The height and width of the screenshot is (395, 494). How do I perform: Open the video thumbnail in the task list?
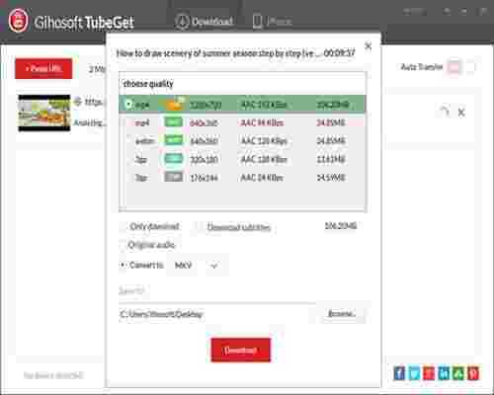tap(44, 113)
